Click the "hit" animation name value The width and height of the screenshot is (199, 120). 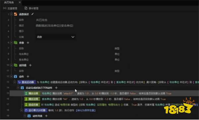pos(65,99)
